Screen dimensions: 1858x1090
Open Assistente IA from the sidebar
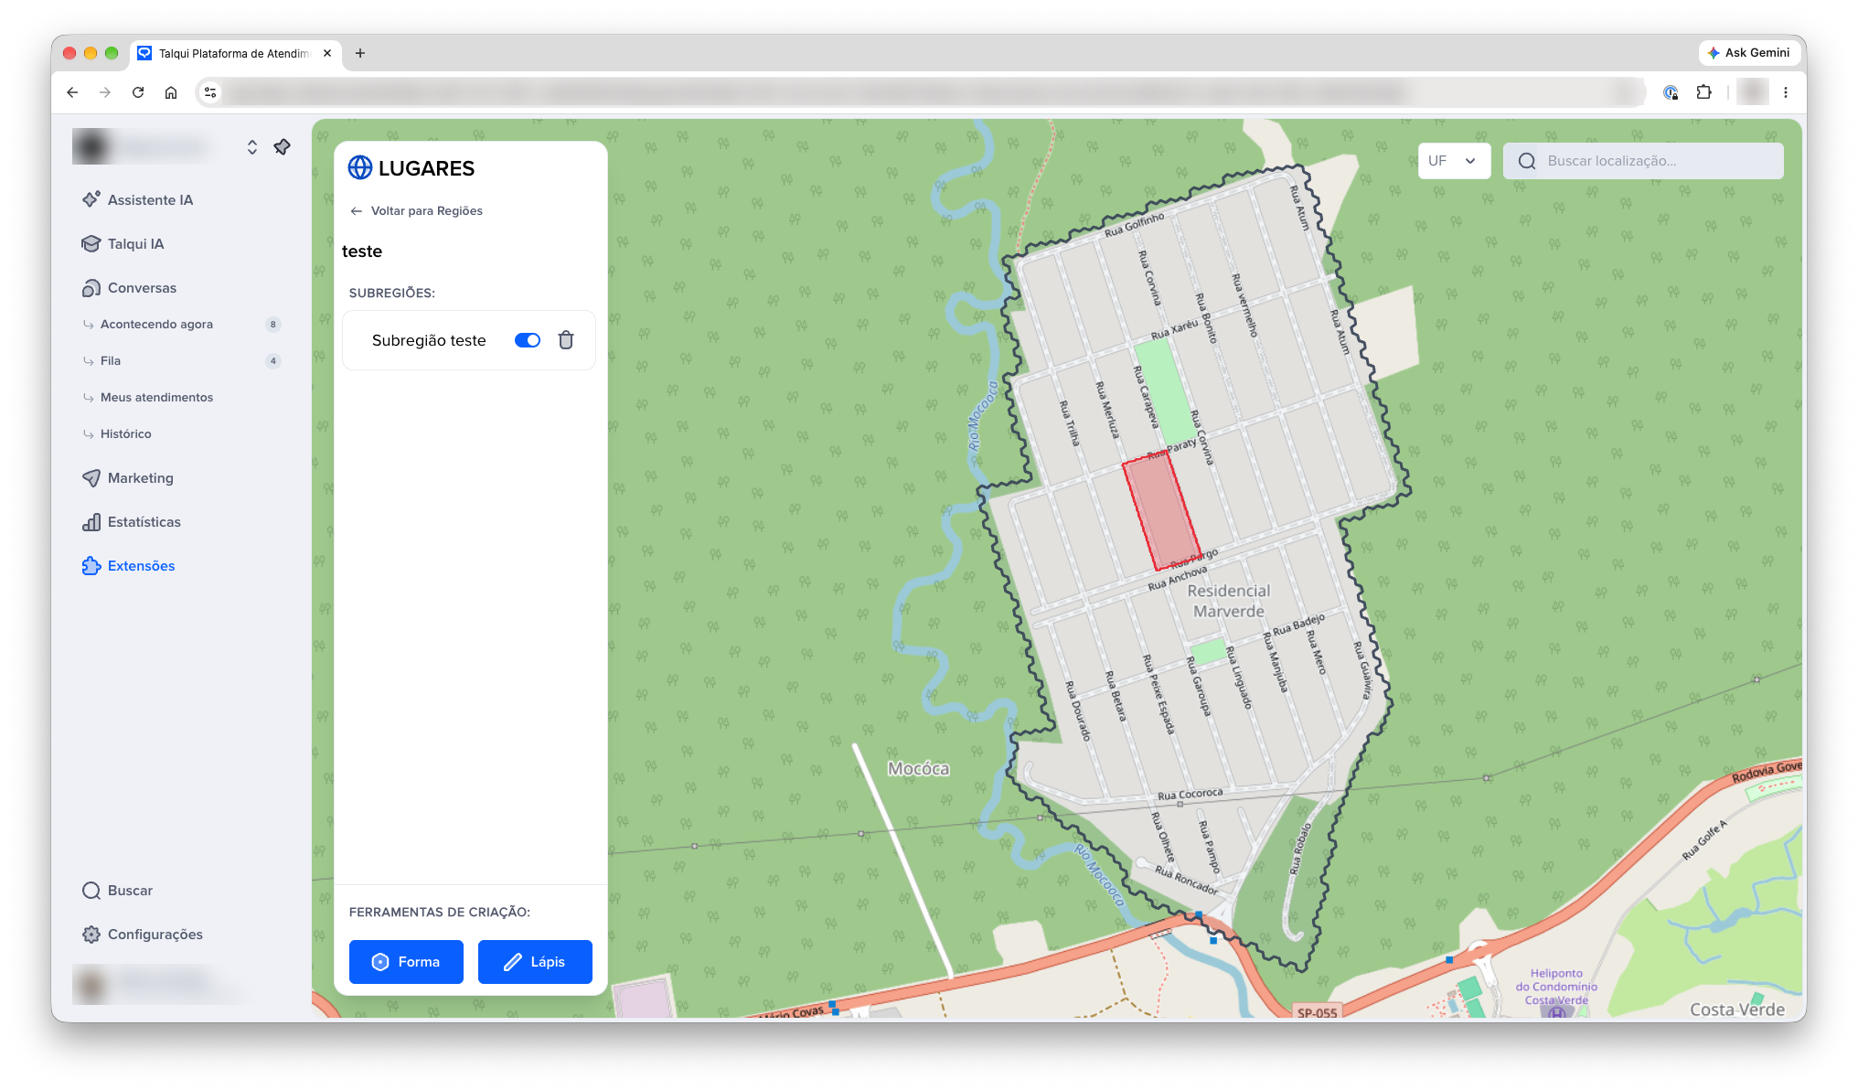pyautogui.click(x=150, y=199)
